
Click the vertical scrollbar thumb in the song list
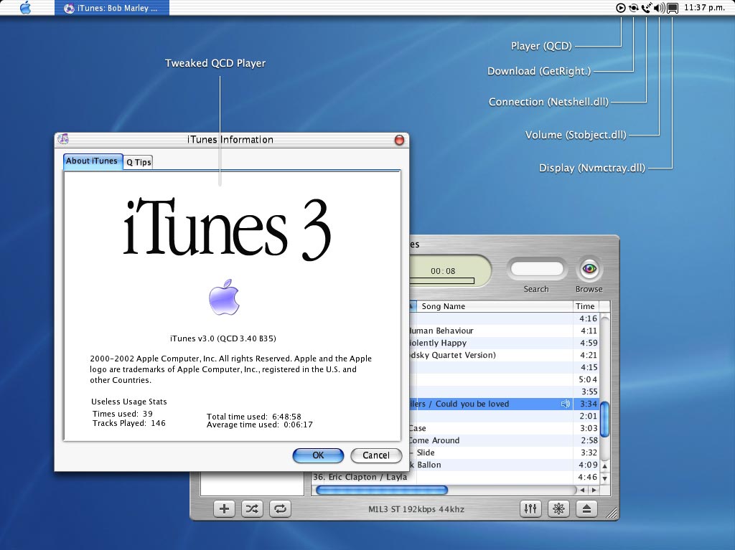(x=604, y=419)
